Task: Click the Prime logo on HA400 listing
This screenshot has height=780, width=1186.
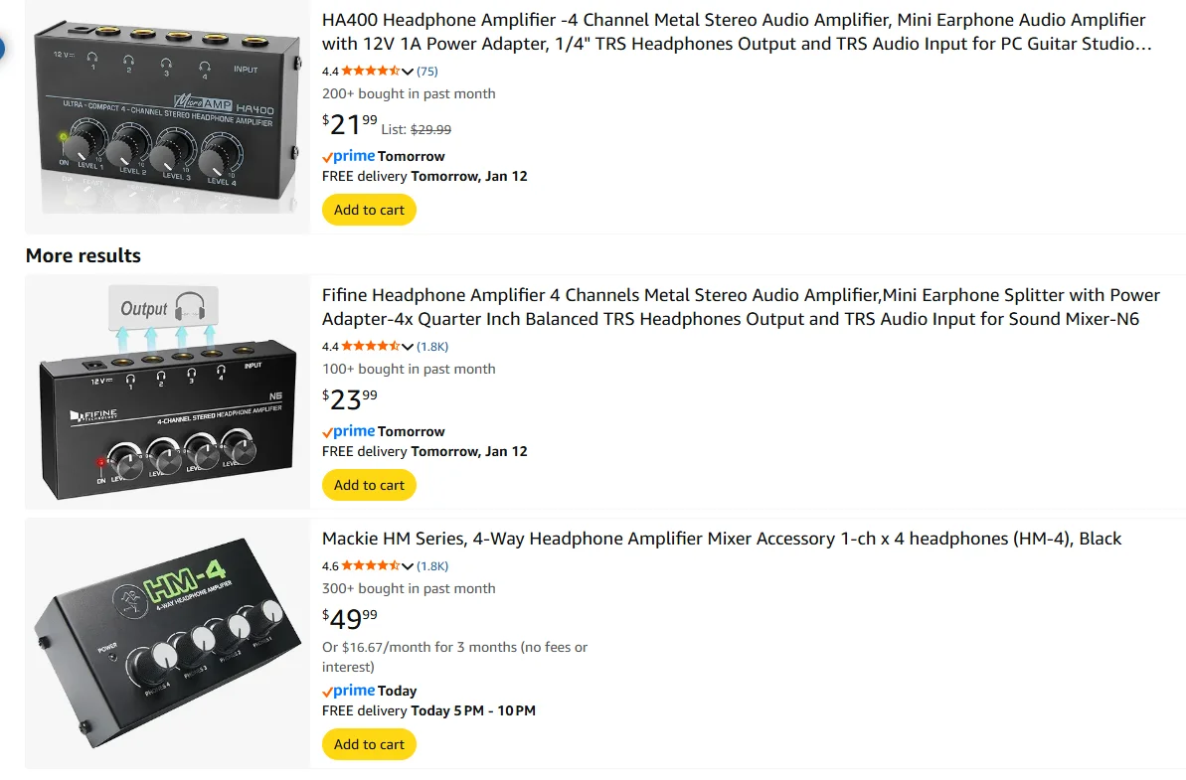Action: click(349, 156)
